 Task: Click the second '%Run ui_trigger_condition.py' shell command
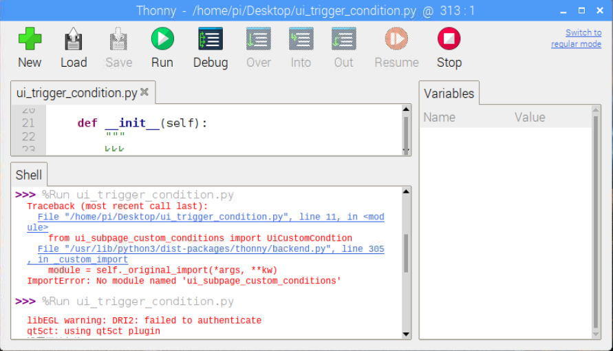click(138, 301)
